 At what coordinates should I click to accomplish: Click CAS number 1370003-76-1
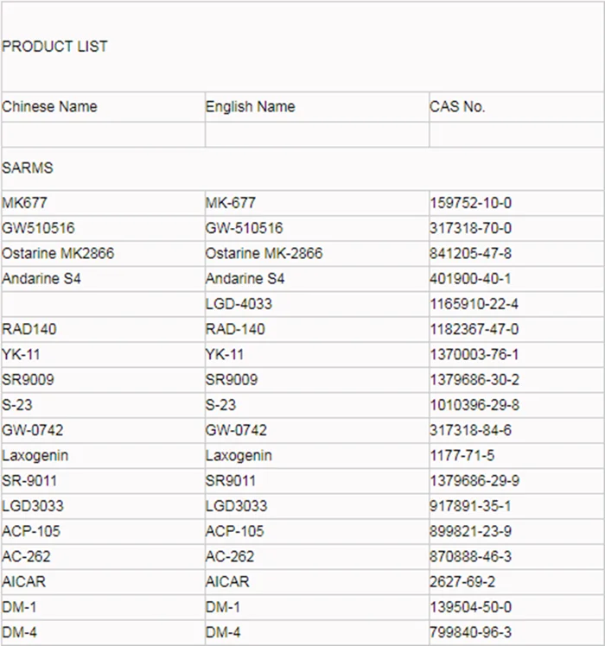click(474, 355)
